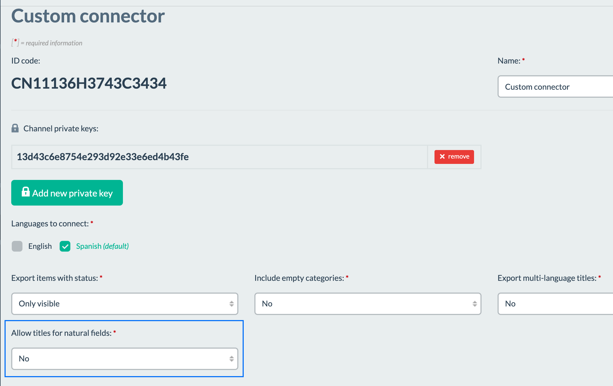Screen dimensions: 613x386
Task: Click the Export items with status label
Action: [x=55, y=278]
